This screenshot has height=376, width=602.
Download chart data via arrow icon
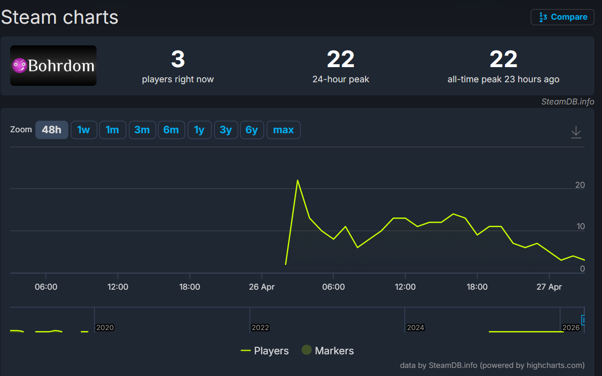pos(576,132)
